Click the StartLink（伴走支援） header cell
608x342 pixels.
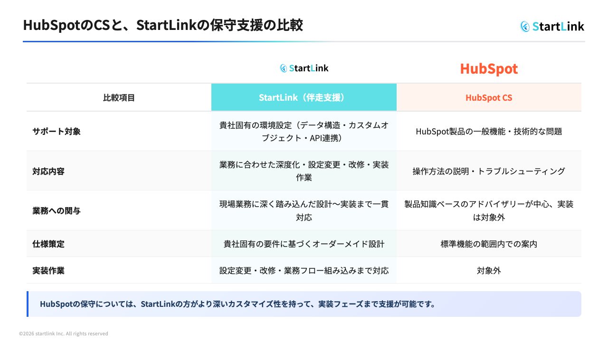click(304, 98)
